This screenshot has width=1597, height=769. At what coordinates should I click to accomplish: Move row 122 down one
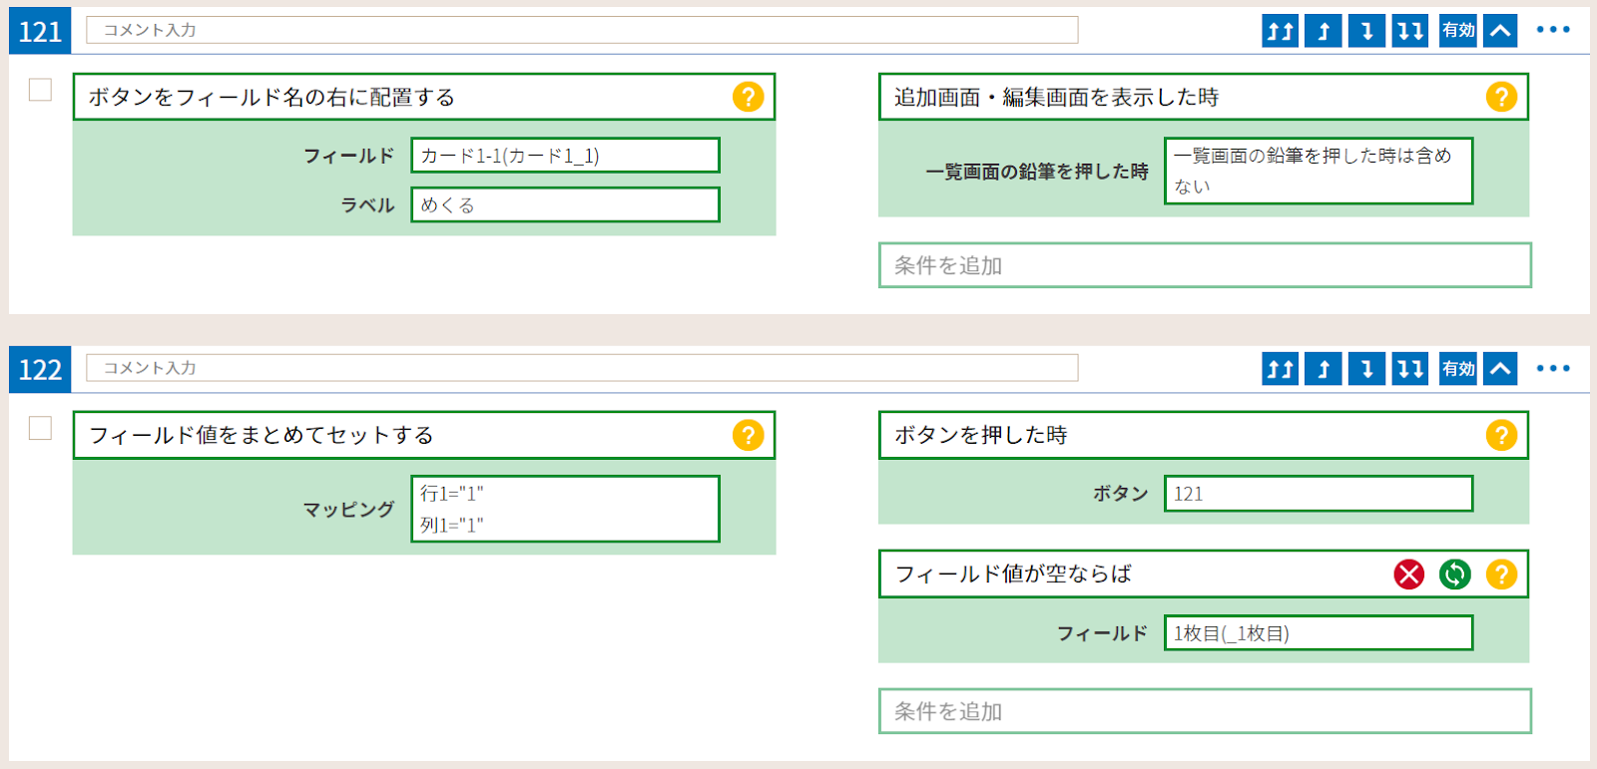(x=1366, y=369)
